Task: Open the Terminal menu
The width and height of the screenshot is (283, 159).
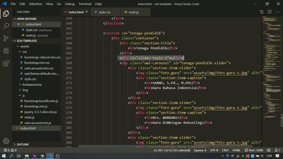Action: pyautogui.click(x=84, y=4)
